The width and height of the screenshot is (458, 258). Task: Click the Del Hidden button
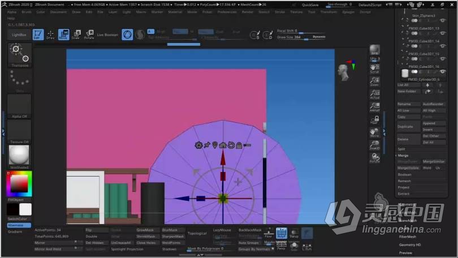(x=97, y=243)
